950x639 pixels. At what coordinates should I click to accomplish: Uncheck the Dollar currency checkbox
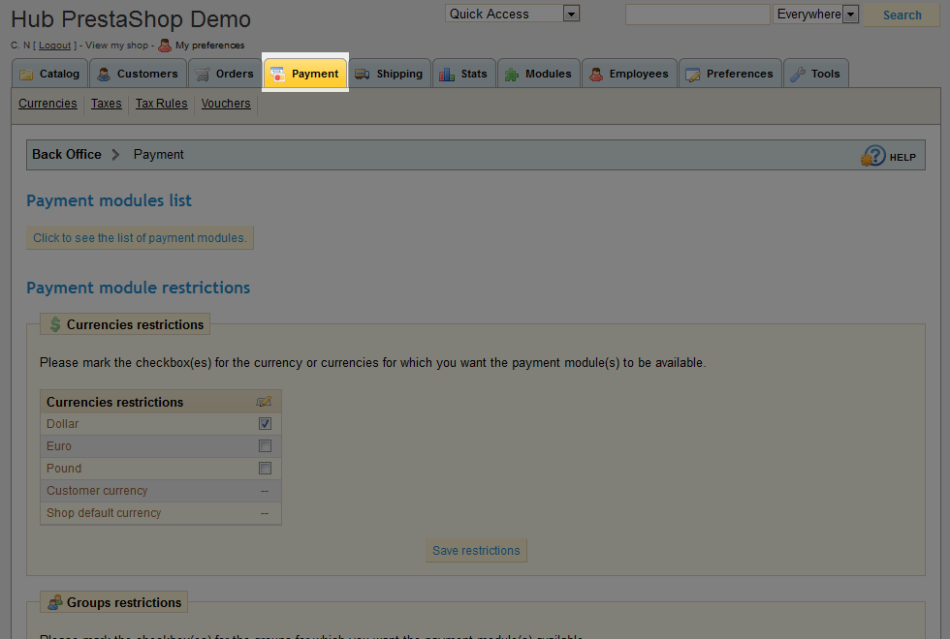(265, 424)
